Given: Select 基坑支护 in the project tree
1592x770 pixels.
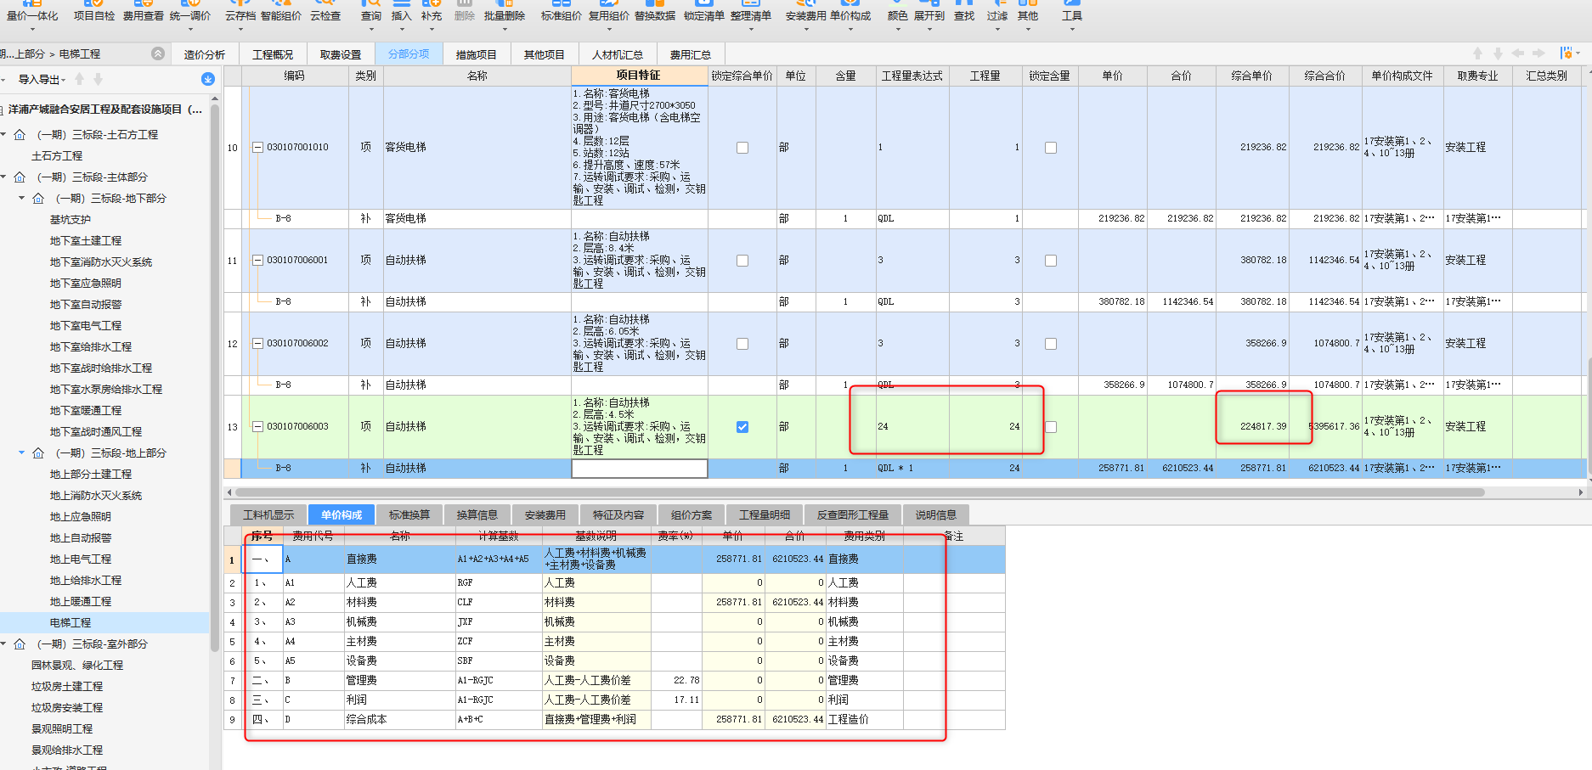Looking at the screenshot, I should tap(71, 219).
